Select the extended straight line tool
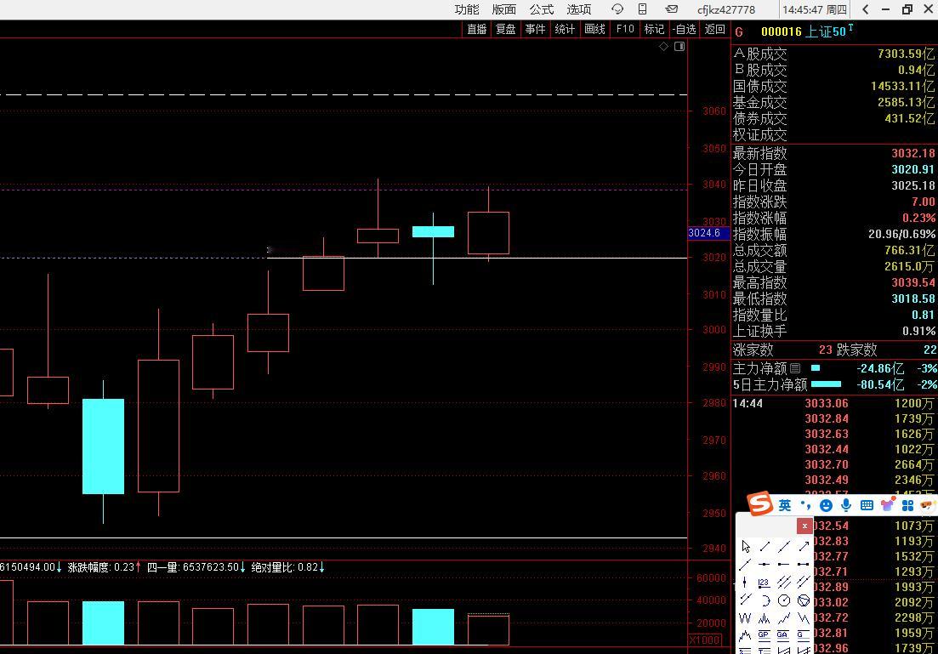Image resolution: width=938 pixels, height=654 pixels. 784,546
